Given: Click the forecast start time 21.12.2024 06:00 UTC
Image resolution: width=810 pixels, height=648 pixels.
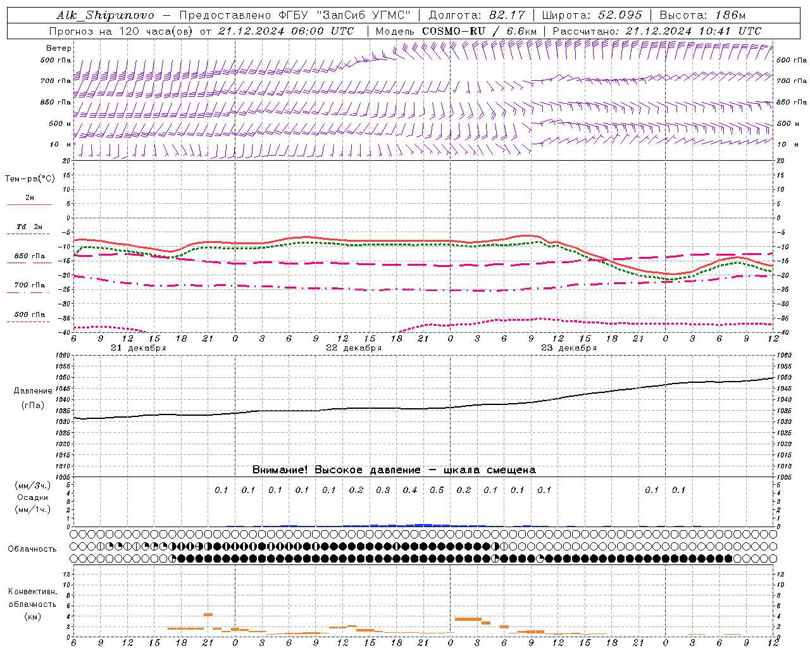Looking at the screenshot, I should (x=285, y=31).
